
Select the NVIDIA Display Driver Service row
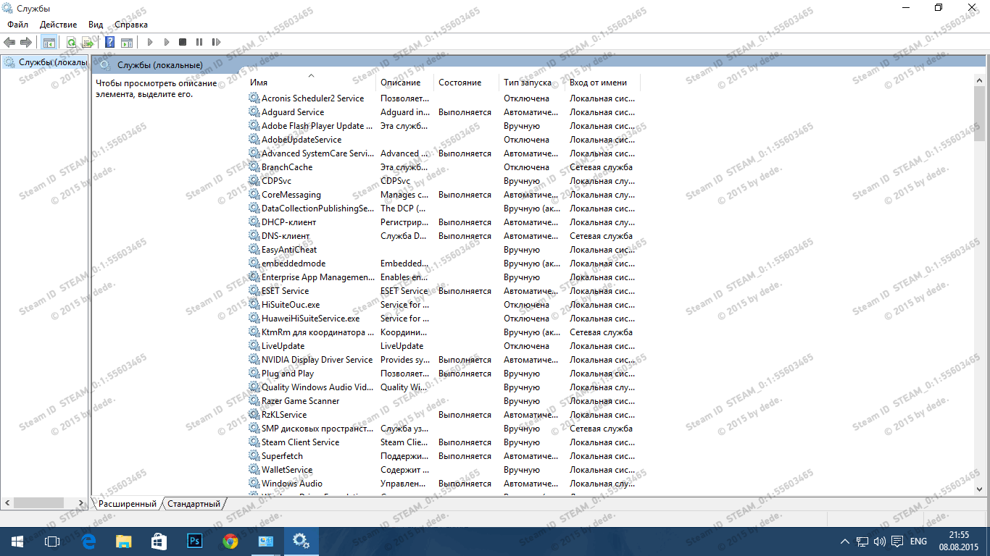click(x=443, y=360)
